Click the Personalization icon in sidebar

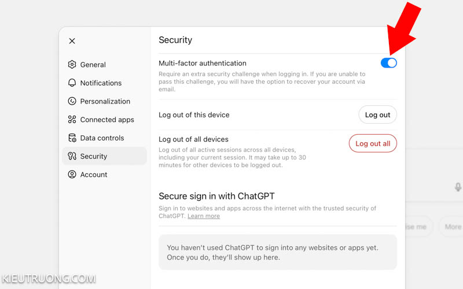tap(72, 101)
